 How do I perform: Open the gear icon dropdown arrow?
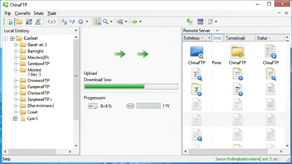[87, 22]
